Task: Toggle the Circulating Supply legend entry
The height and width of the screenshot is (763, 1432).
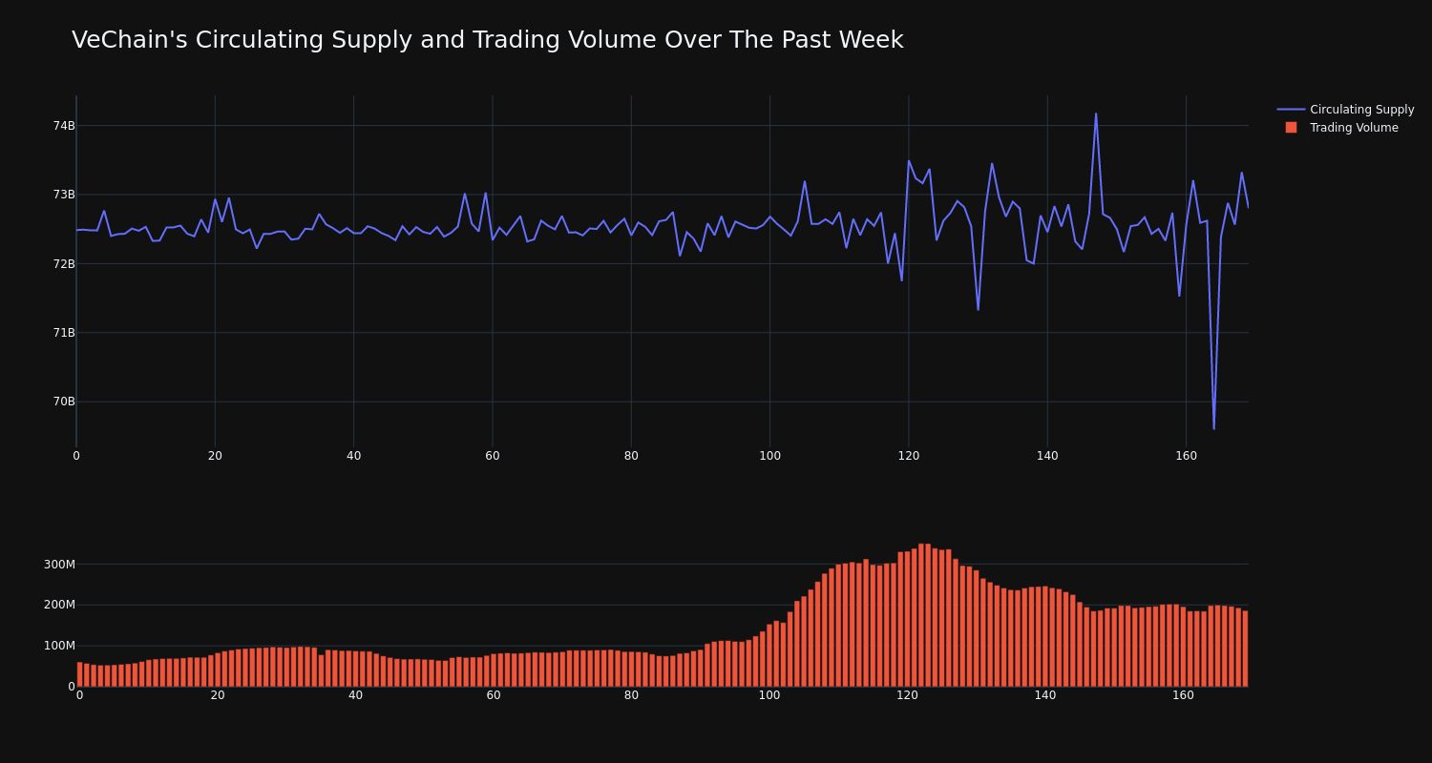Action: (1345, 110)
